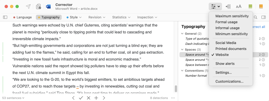The height and width of the screenshot is (101, 269).
Task: Toggle the right sidebar panel icon
Action: [264, 17]
